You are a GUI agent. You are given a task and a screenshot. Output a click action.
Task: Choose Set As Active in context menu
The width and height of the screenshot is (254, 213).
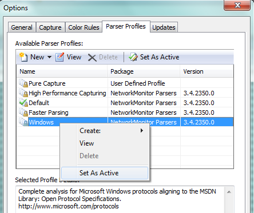pyautogui.click(x=105, y=173)
